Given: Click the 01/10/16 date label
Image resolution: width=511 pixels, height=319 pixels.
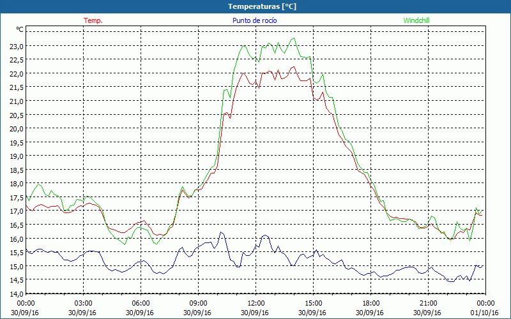Looking at the screenshot, I should tap(484, 313).
